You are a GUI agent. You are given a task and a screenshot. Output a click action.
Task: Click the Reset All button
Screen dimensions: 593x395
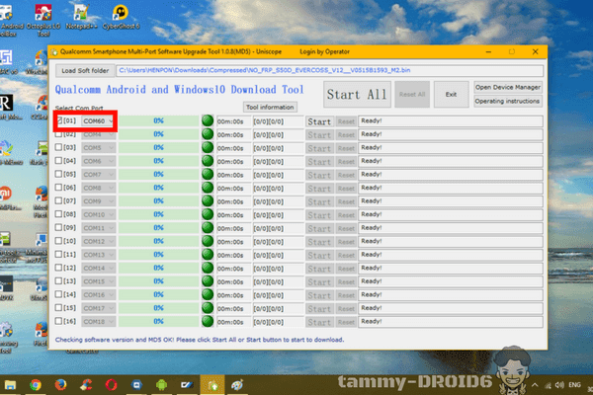point(412,94)
